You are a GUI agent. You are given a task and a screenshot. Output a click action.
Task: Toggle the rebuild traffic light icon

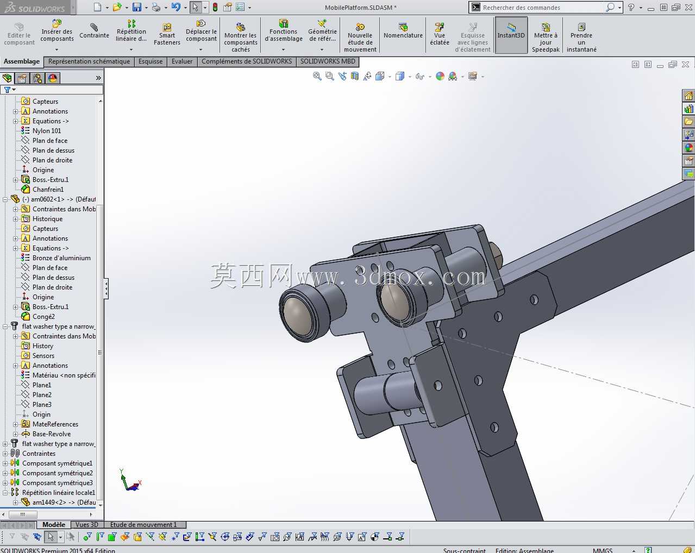[215, 7]
